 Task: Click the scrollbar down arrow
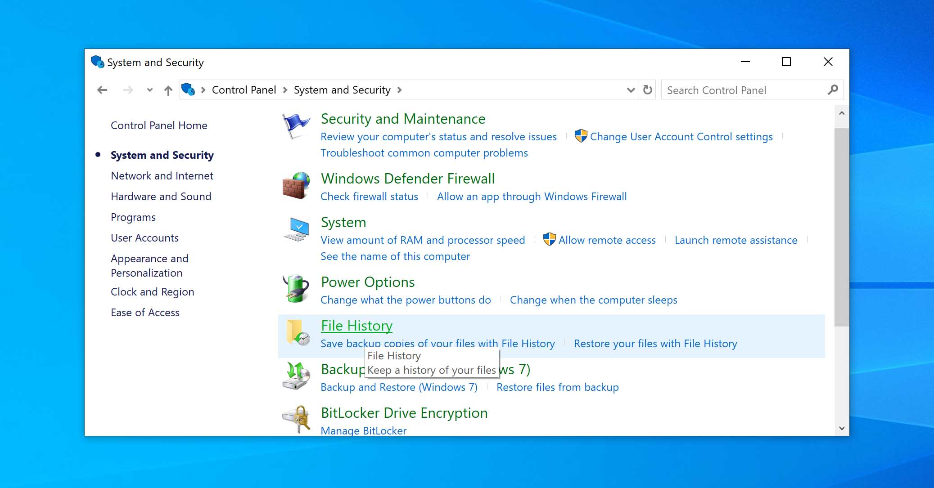point(842,429)
